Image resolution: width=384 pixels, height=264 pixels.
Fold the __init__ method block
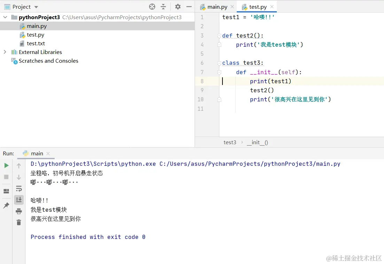click(x=219, y=72)
